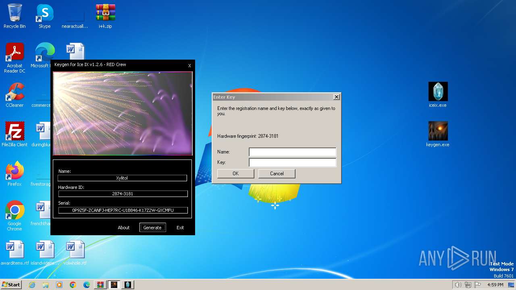This screenshot has height=290, width=516.
Task: Click Exit in the keygen window
Action: [x=180, y=228]
